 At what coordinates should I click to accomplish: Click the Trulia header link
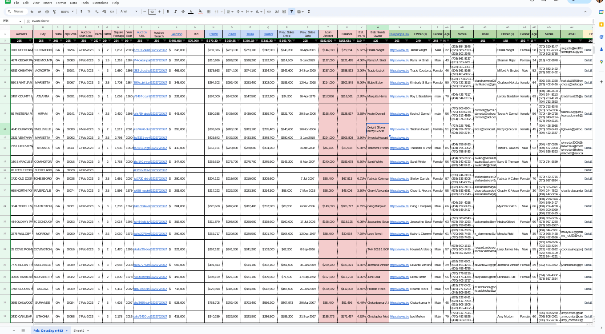coord(250,34)
